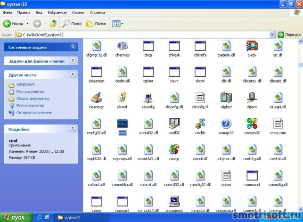The height and width of the screenshot is (222, 303).
Task: Select the cmos.ram file icon
Action: [278, 123]
